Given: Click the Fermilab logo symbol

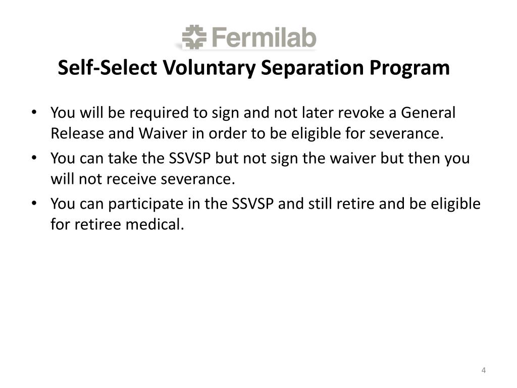Looking at the screenshot, I should [194, 37].
